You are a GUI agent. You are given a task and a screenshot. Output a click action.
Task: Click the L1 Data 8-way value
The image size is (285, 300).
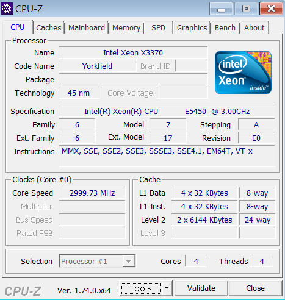coord(258,193)
